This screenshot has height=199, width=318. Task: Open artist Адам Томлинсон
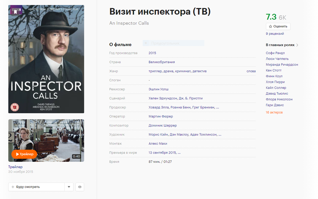[204, 135]
